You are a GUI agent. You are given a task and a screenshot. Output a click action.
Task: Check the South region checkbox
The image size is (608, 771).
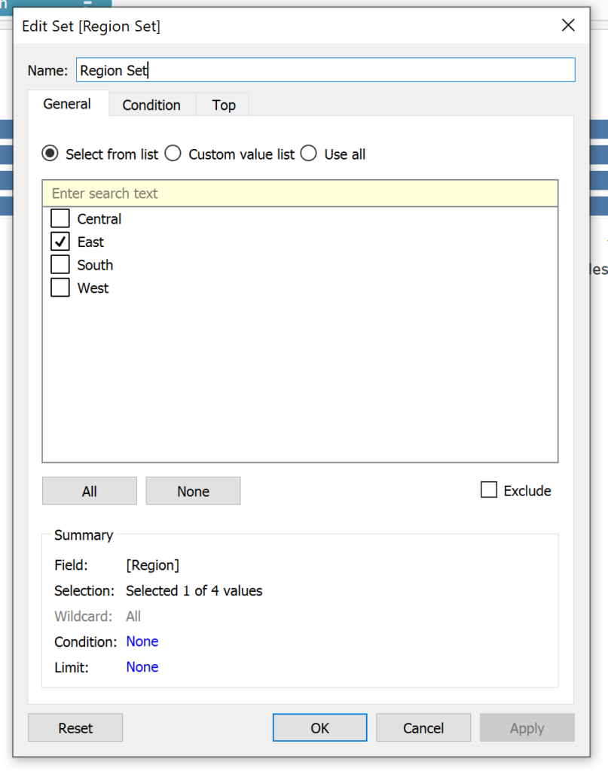pos(60,265)
